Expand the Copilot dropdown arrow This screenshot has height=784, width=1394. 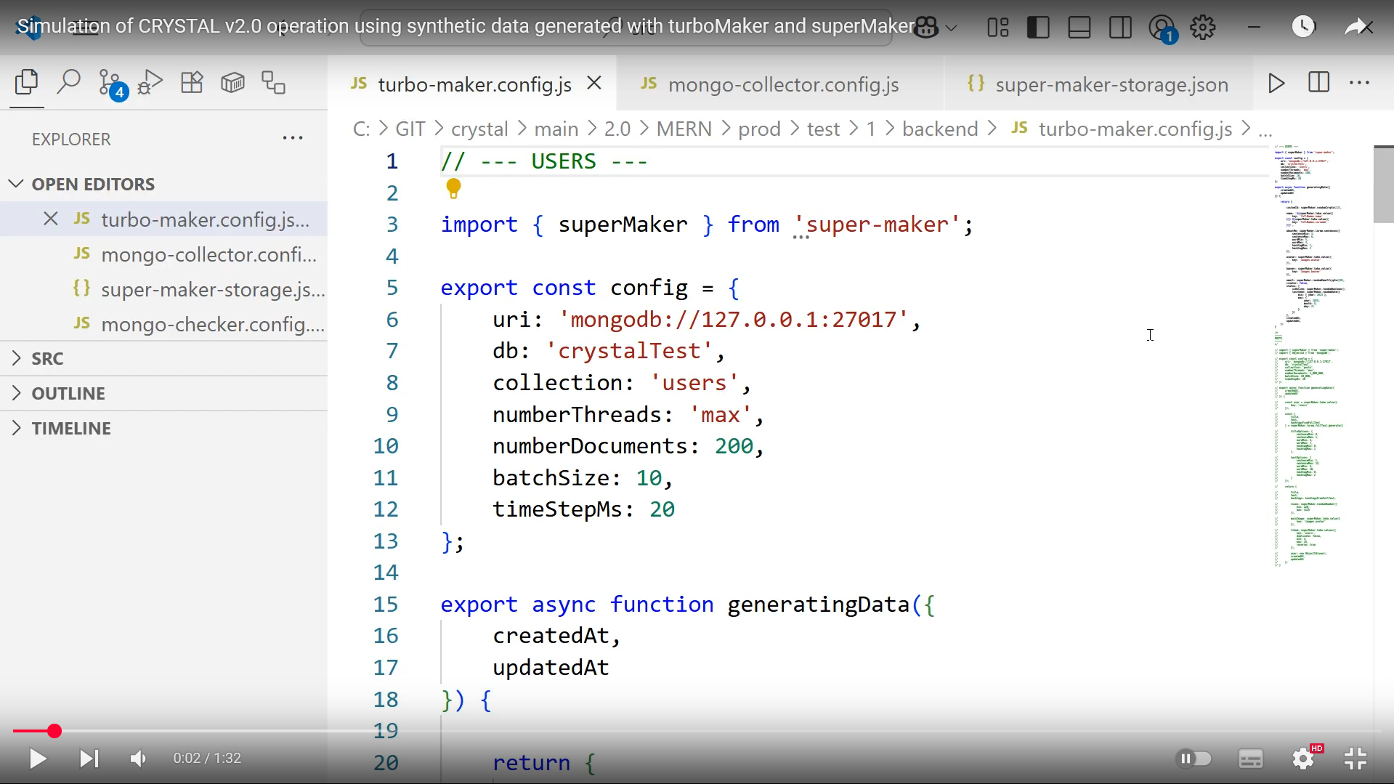(x=952, y=28)
